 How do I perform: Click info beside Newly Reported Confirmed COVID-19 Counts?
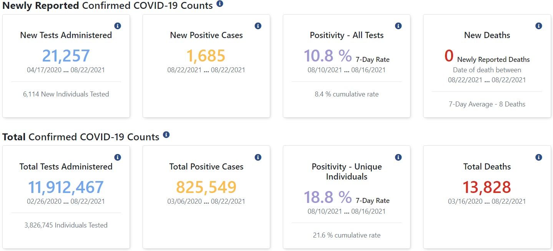coord(219,4)
